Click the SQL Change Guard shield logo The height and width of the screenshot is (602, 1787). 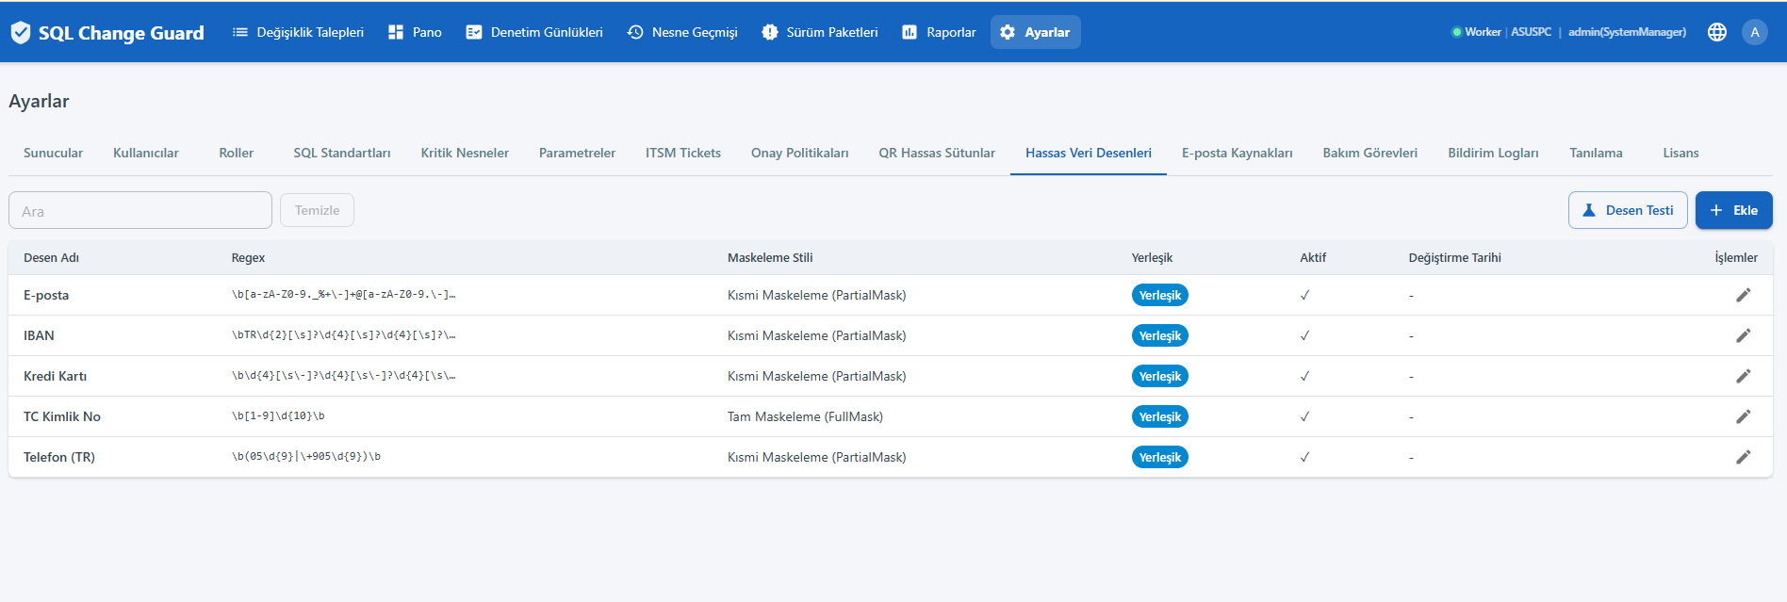21,33
